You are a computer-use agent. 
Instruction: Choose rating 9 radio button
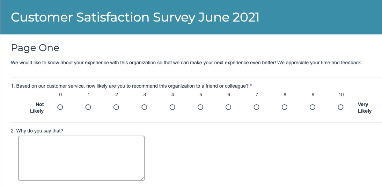(313, 107)
